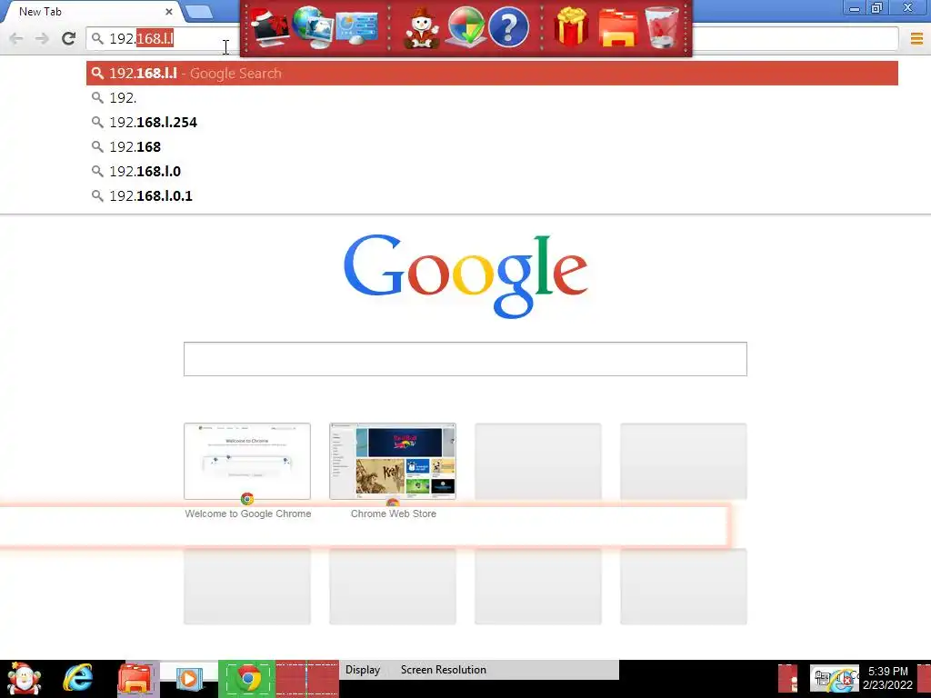Image resolution: width=931 pixels, height=698 pixels.
Task: Open the globe network icon in the dock
Action: coord(313,26)
